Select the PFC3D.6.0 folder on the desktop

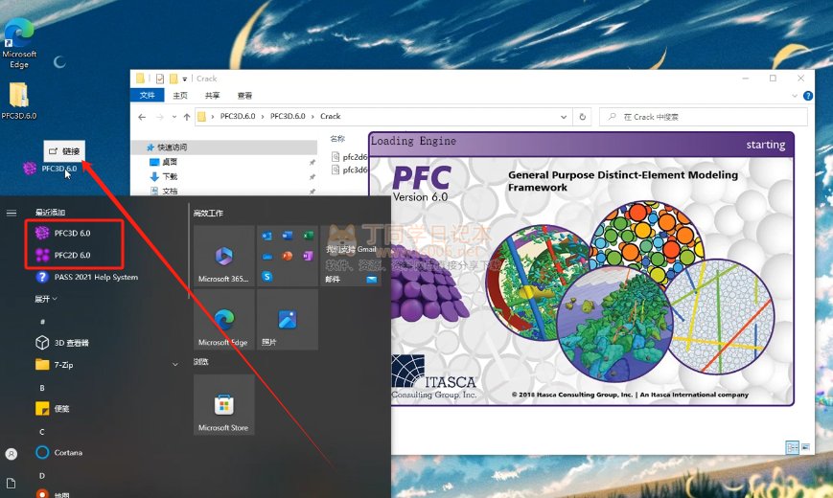tap(18, 101)
